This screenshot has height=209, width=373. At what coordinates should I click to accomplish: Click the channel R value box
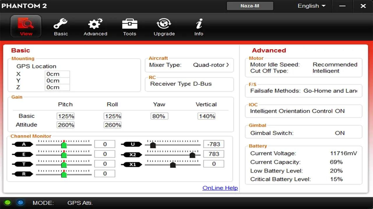pyautogui.click(x=105, y=174)
